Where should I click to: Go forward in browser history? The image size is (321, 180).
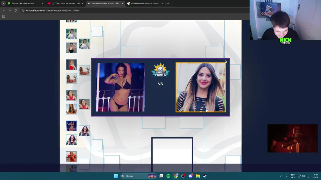click(10, 10)
